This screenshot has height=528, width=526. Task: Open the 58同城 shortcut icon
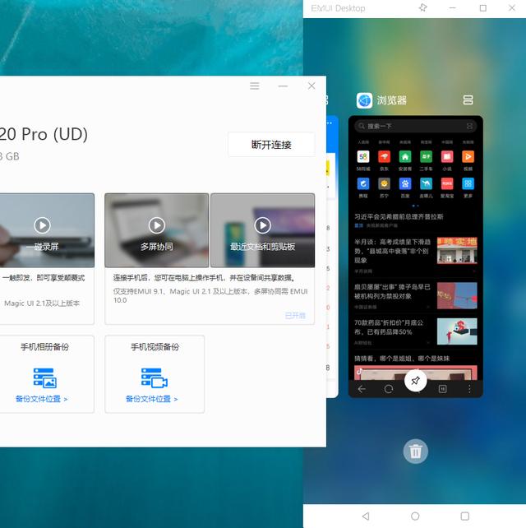(363, 156)
